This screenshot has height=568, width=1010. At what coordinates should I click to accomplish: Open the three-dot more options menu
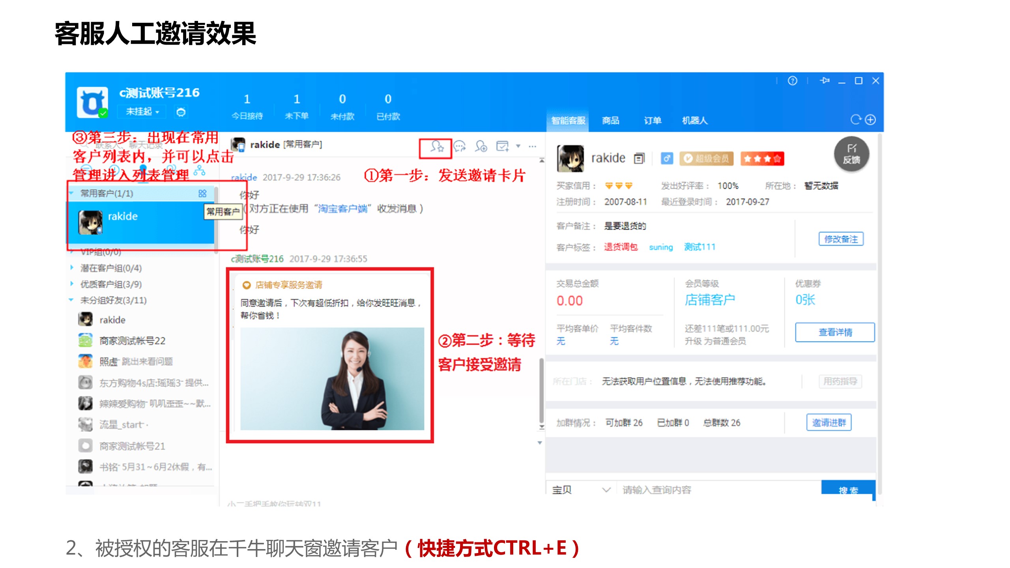(533, 146)
